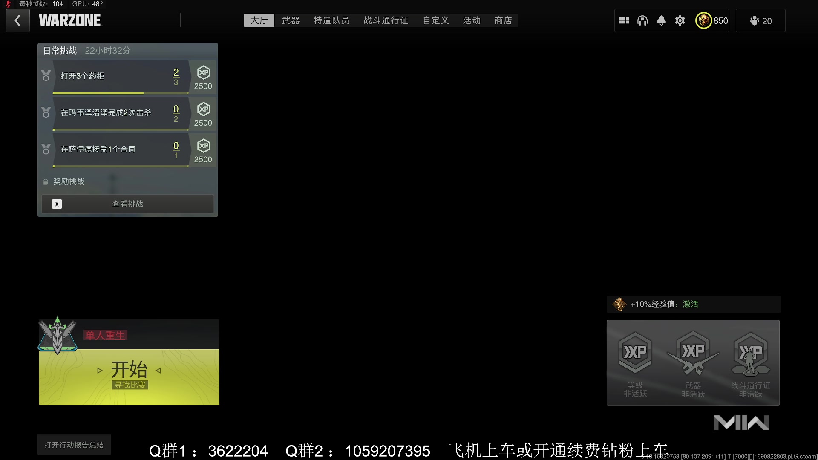This screenshot has width=818, height=460.
Task: Open the 奖励挑战 row
Action: pyautogui.click(x=128, y=182)
